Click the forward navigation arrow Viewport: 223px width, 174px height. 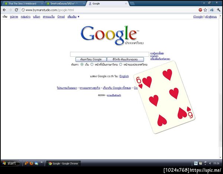(10, 10)
